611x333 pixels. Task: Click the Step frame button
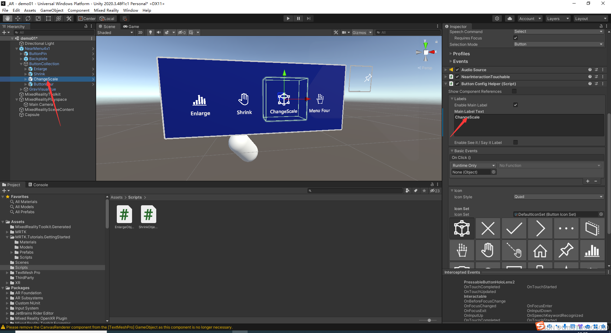coord(308,18)
